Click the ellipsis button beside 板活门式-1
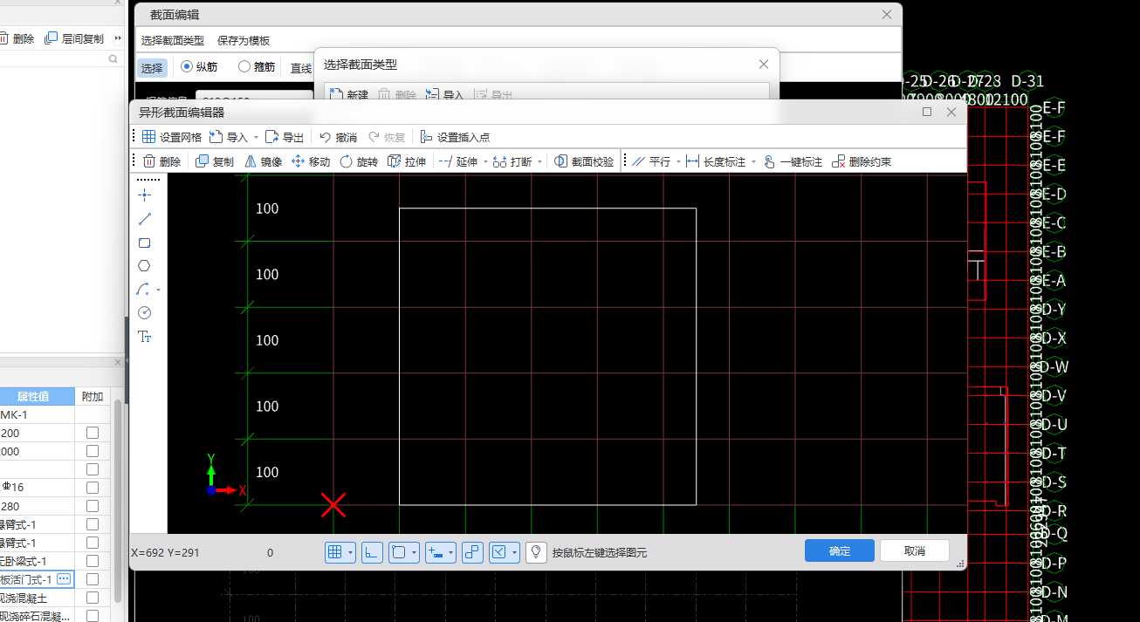Screen dimensions: 1140x622 [x=64, y=579]
